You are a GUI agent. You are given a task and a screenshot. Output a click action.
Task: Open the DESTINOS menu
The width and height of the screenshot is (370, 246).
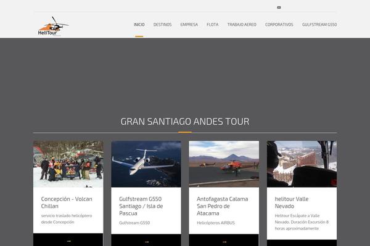[x=162, y=25]
